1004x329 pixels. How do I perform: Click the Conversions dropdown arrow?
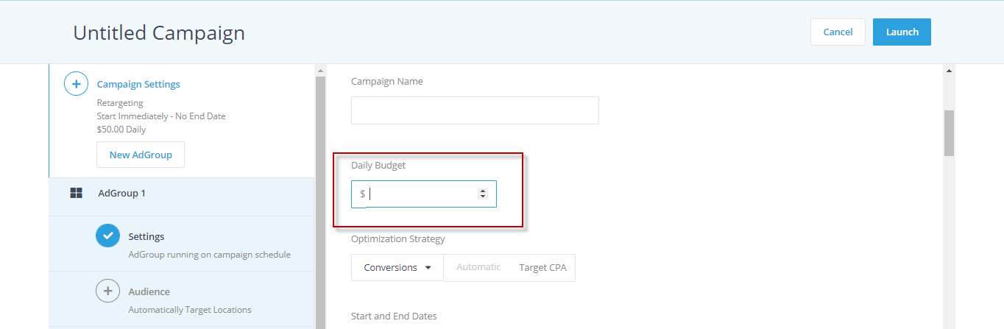click(428, 268)
